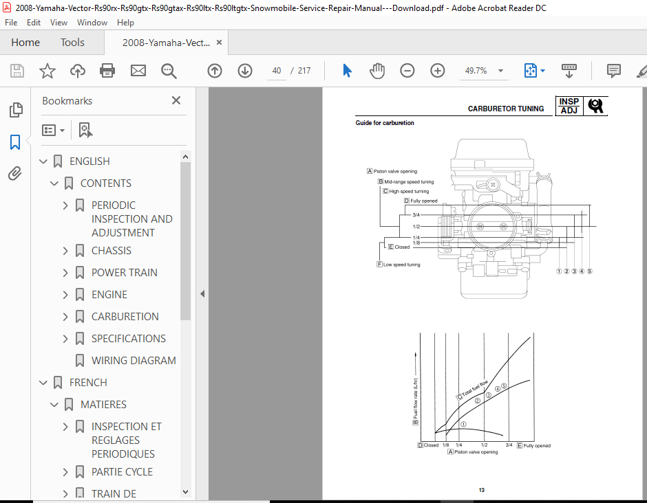The height and width of the screenshot is (503, 647).
Task: Close the Bookmarks panel
Action: click(176, 100)
